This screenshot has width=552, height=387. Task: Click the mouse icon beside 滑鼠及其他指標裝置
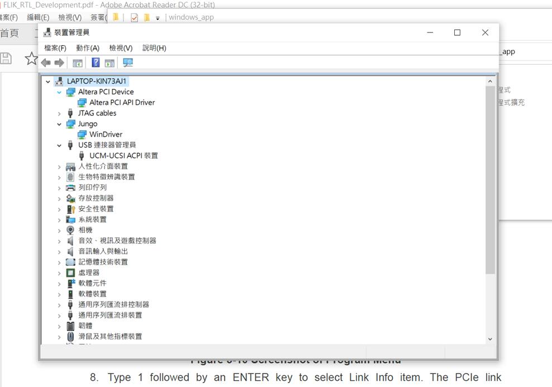click(70, 336)
